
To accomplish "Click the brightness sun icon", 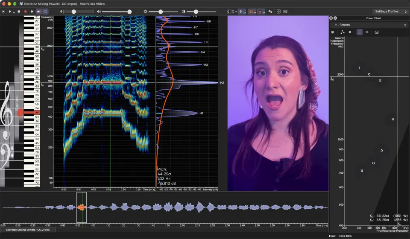I will coord(145,12).
